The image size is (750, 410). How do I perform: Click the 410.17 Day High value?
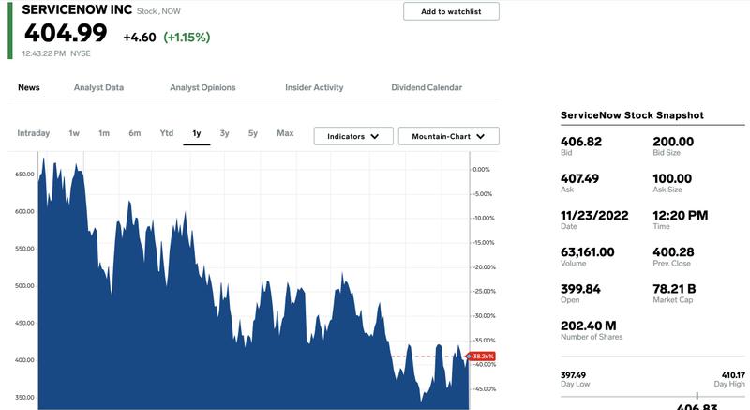click(733, 375)
